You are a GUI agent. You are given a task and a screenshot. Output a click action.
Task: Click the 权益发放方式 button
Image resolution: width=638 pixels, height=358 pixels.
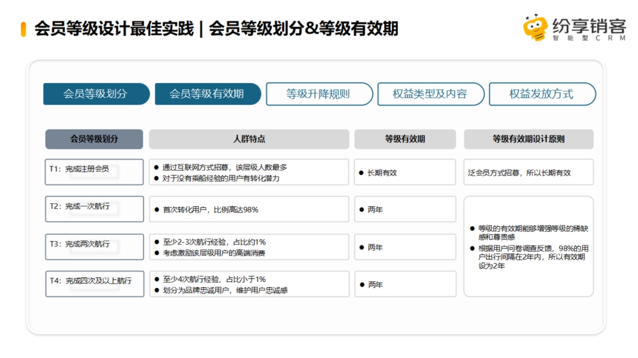coord(542,94)
